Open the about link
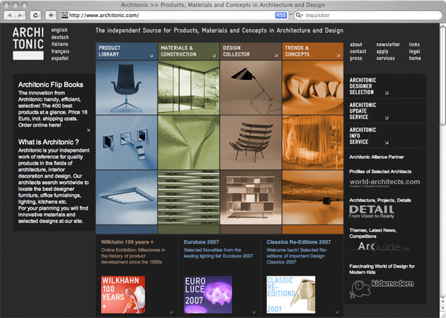The image size is (446, 318). pos(356,45)
